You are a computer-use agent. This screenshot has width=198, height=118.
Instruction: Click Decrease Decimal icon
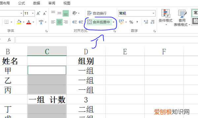pos(152,22)
